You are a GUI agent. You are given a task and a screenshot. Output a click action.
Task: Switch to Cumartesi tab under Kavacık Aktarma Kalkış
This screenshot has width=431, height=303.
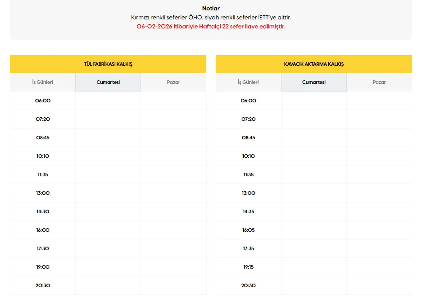[314, 83]
